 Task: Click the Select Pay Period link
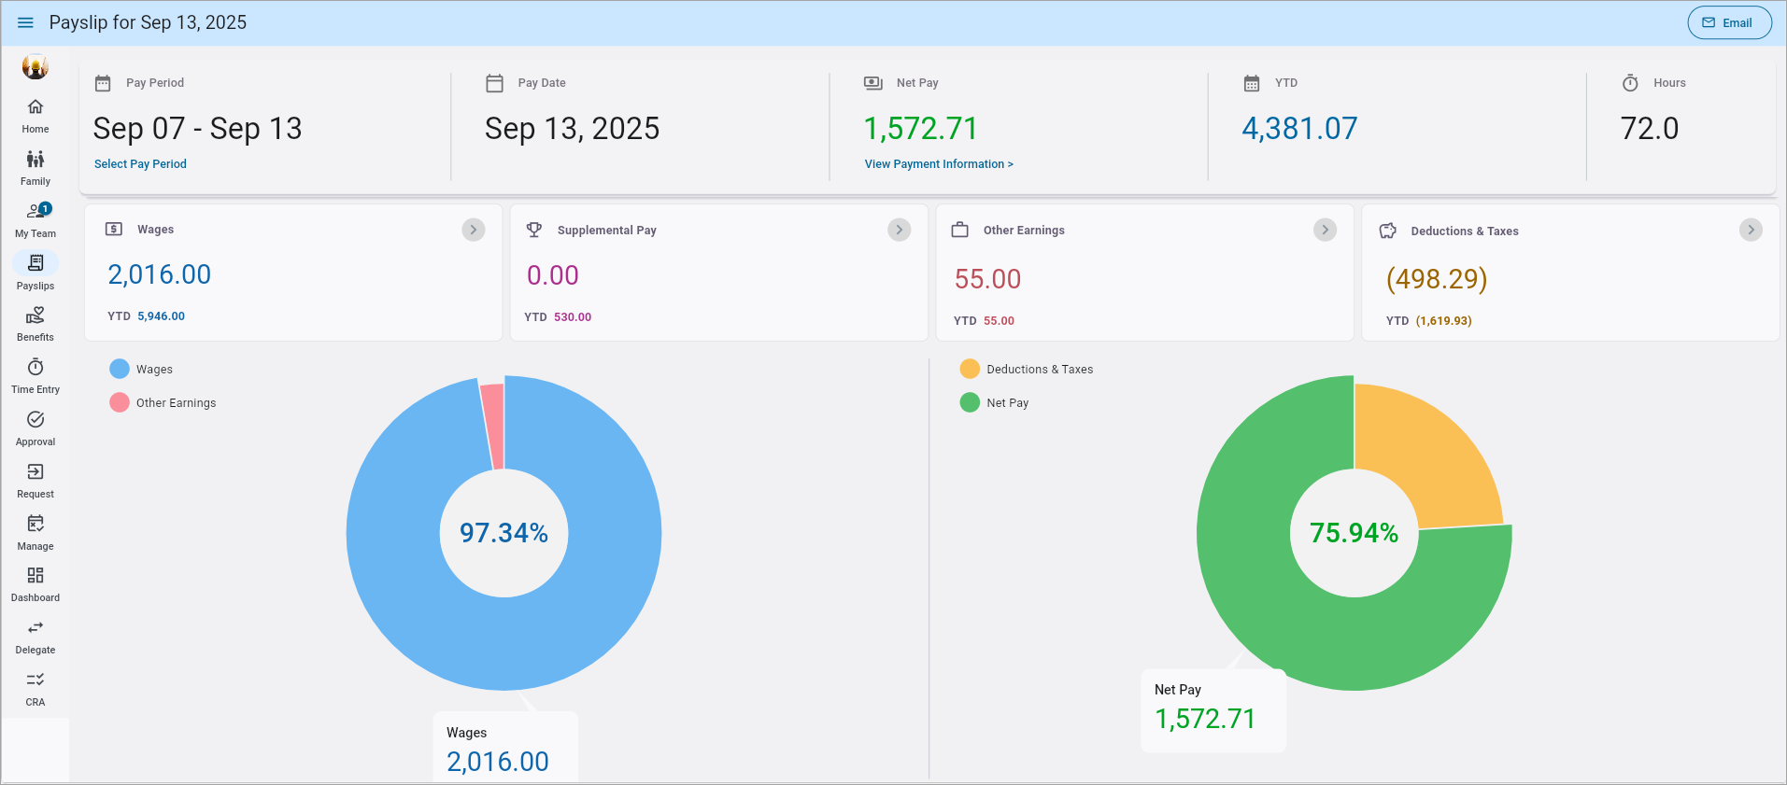coord(140,164)
